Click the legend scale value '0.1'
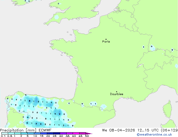Image resolution: width=178 pixels, height=137 pixels. (3, 136)
